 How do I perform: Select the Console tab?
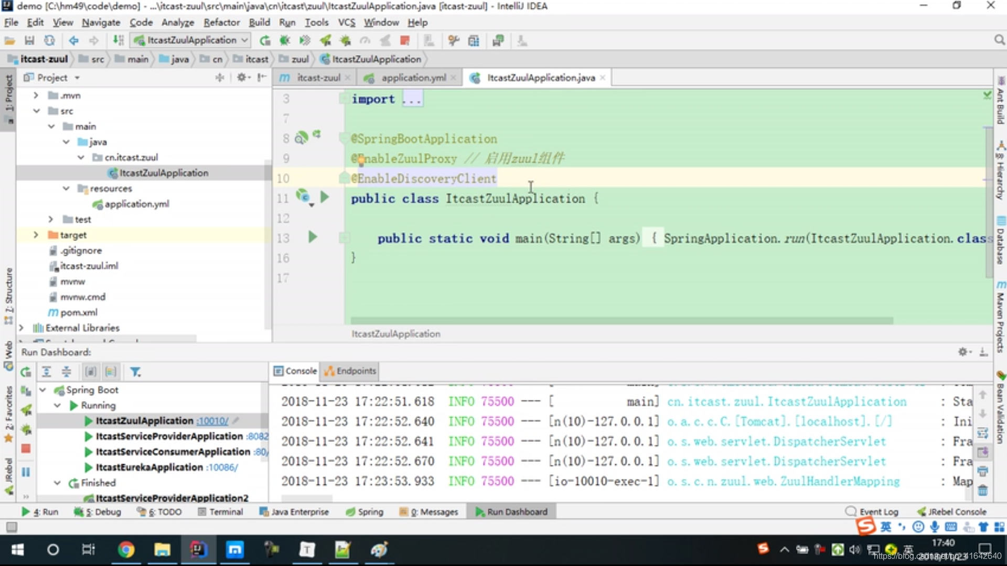pos(295,371)
